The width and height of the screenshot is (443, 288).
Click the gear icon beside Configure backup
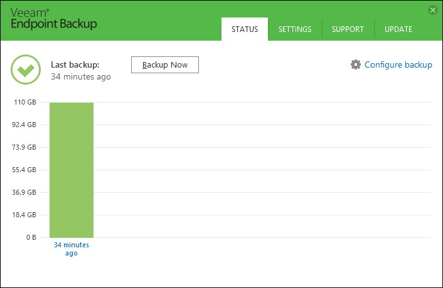(356, 64)
